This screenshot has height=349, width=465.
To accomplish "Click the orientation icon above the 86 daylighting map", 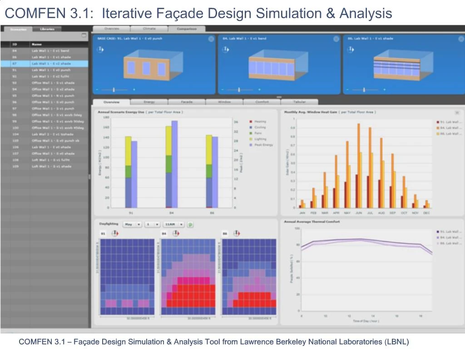I will 235,233.
